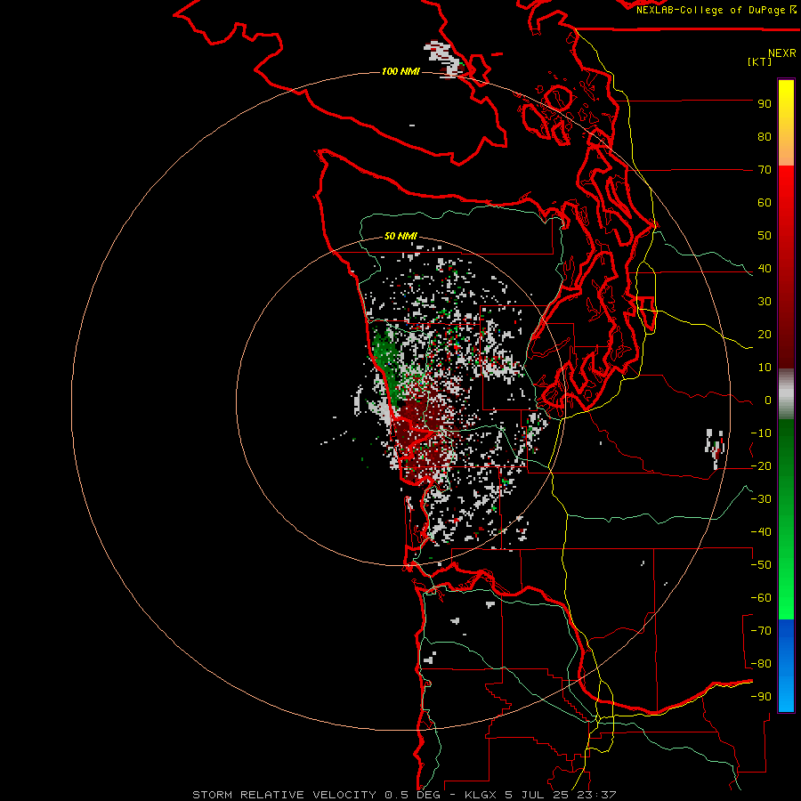The image size is (801, 801).
Task: Select the 40 value on velocity scale
Action: coord(765,268)
